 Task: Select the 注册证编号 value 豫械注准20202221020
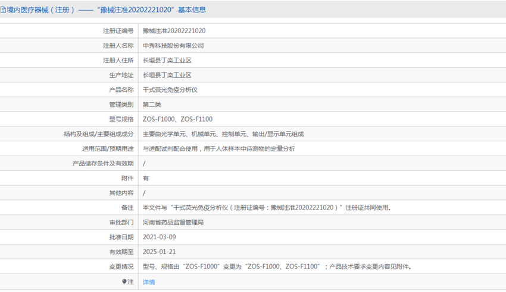click(174, 31)
